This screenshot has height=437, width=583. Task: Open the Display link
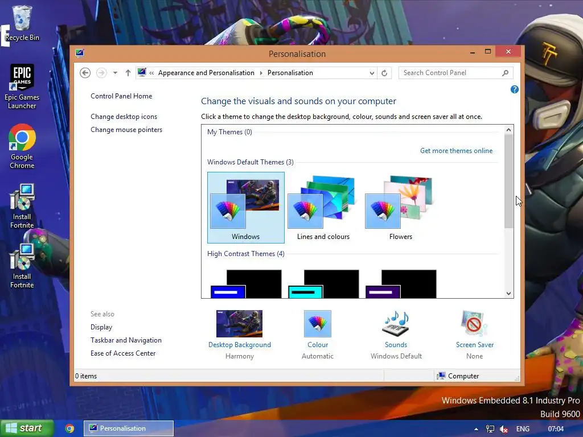point(101,327)
